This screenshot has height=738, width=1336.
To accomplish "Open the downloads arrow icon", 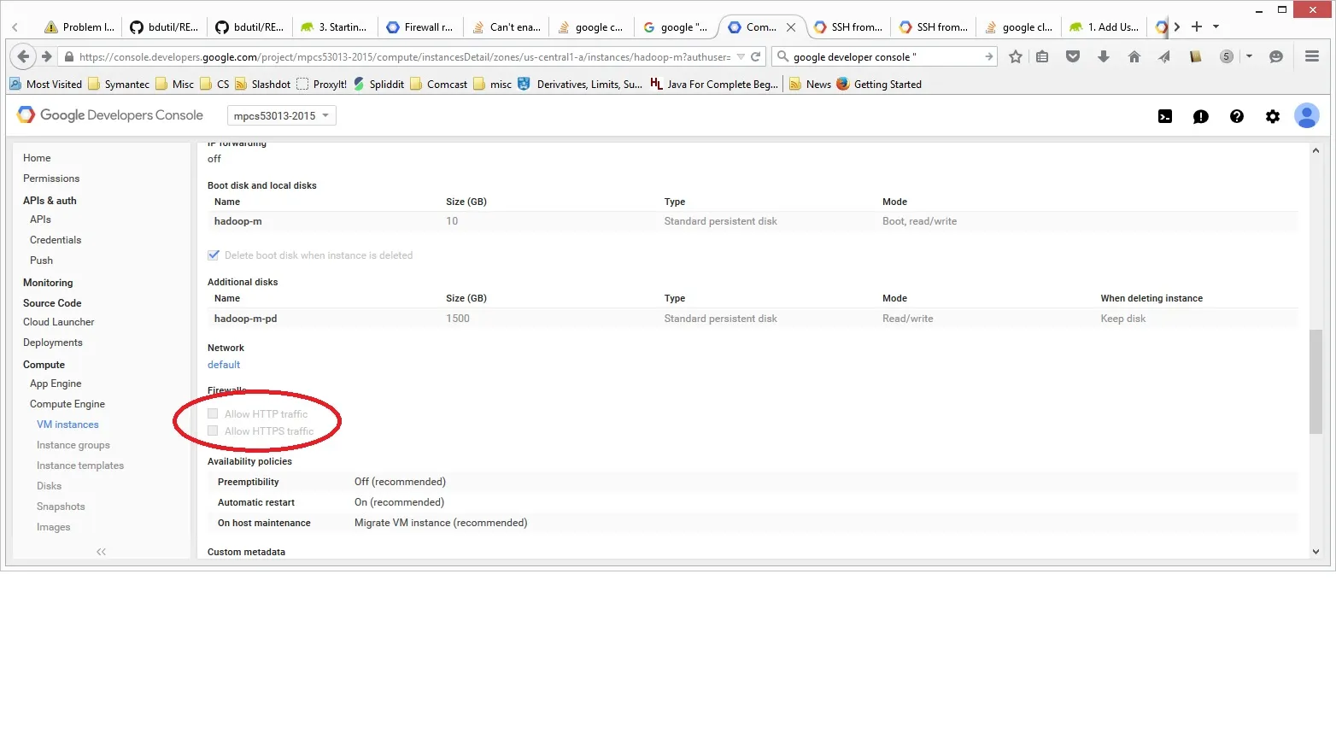I will coord(1104,56).
